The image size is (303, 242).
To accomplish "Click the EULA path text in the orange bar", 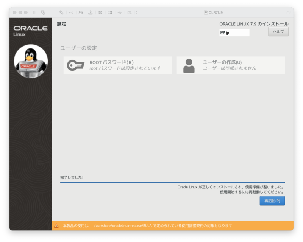I will pyautogui.click(x=123, y=226).
